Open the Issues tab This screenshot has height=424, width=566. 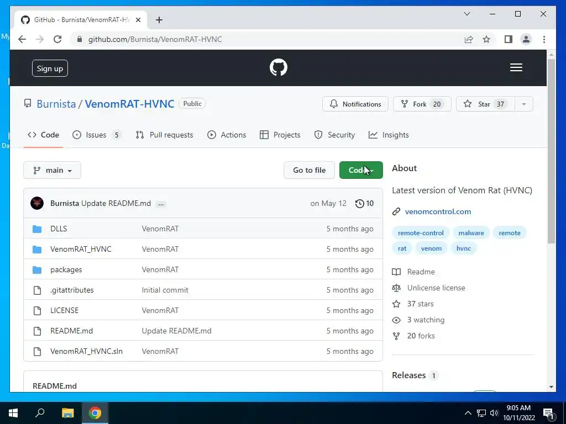[97, 135]
